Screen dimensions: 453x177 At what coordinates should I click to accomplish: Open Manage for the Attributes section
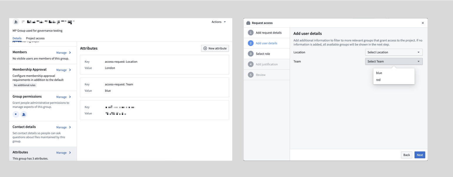click(63, 153)
